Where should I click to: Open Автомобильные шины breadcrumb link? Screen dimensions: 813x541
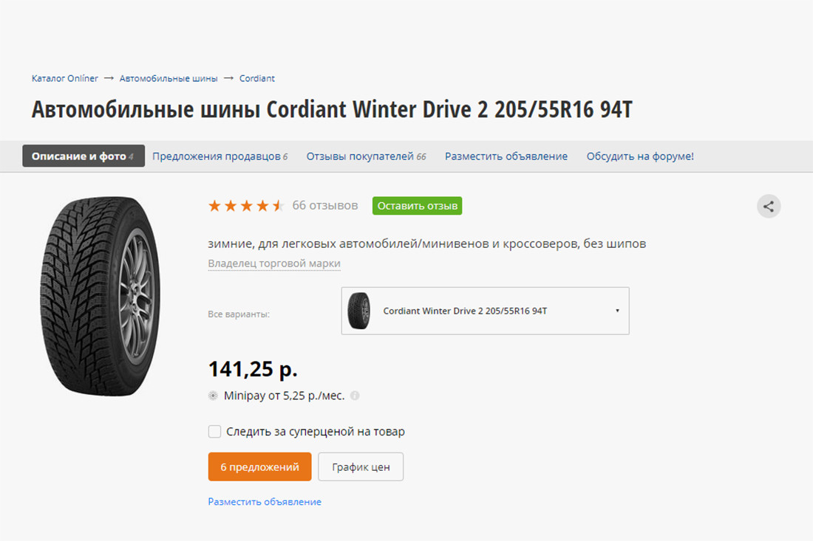[169, 78]
